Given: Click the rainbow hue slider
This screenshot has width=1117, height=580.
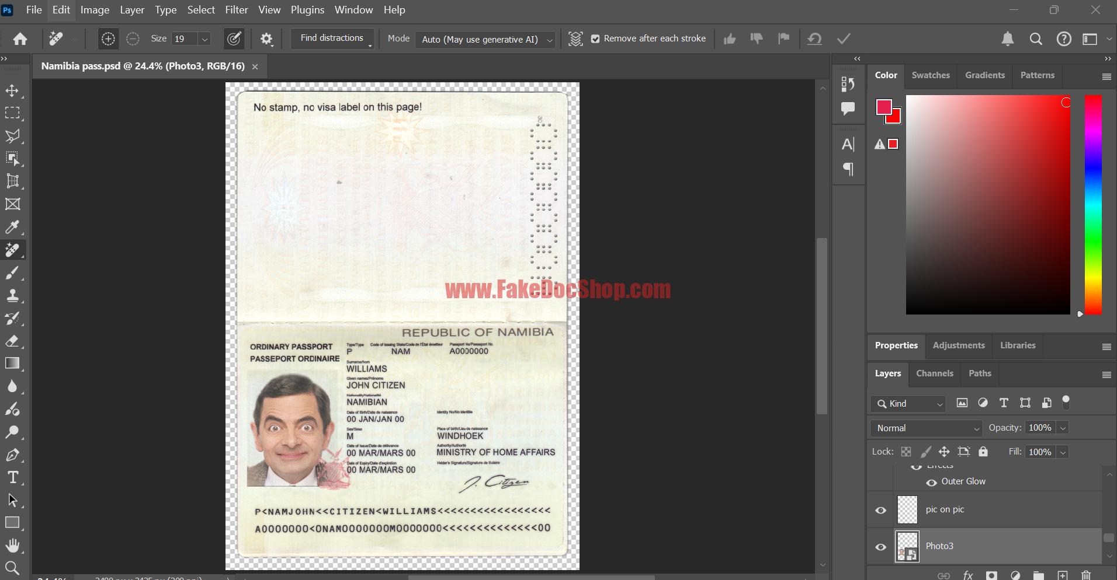Looking at the screenshot, I should tap(1094, 205).
